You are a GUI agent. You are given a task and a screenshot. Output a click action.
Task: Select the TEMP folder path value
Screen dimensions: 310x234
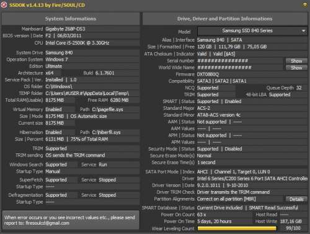coord(87,93)
